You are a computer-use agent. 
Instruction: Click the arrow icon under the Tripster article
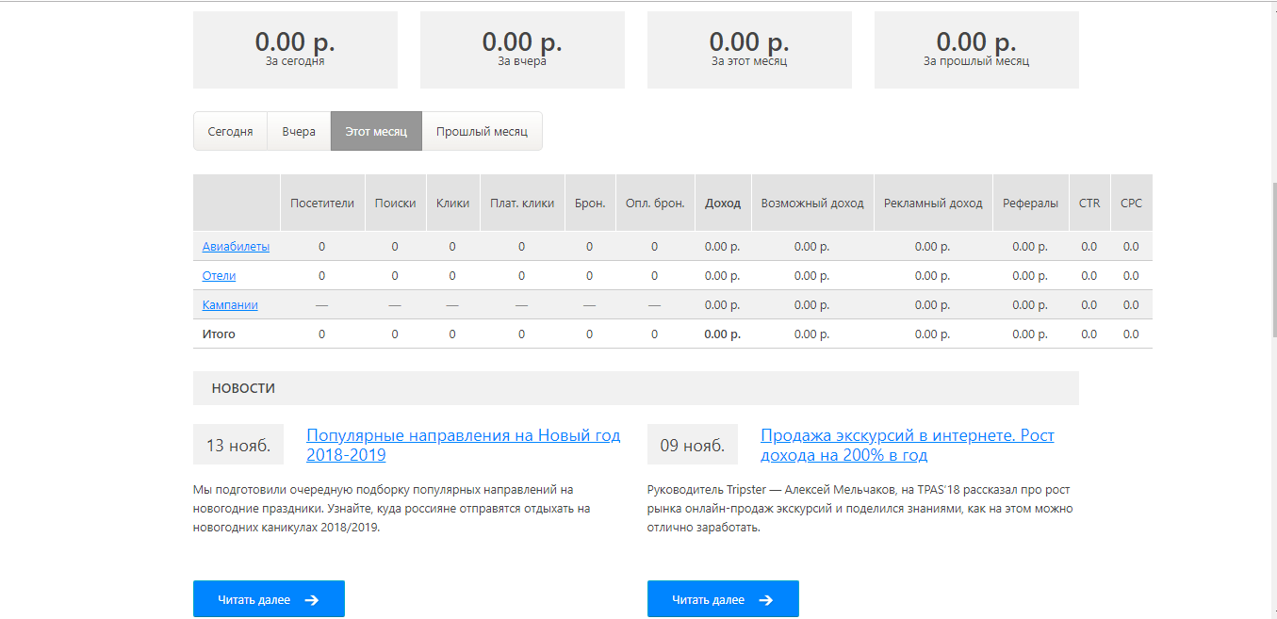coord(765,600)
